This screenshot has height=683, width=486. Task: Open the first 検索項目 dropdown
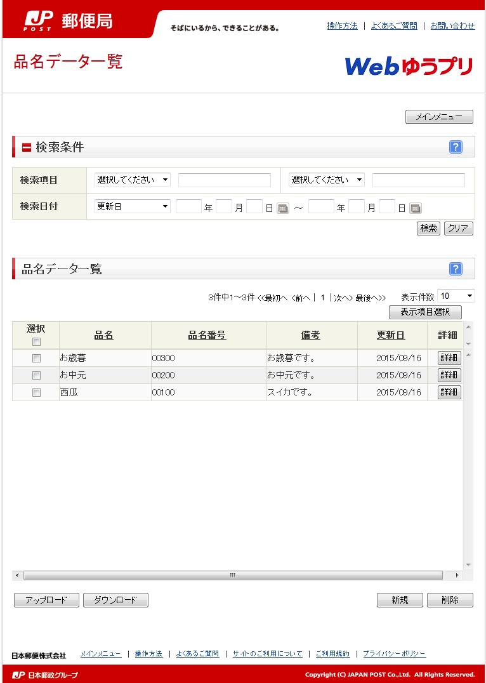pyautogui.click(x=133, y=180)
